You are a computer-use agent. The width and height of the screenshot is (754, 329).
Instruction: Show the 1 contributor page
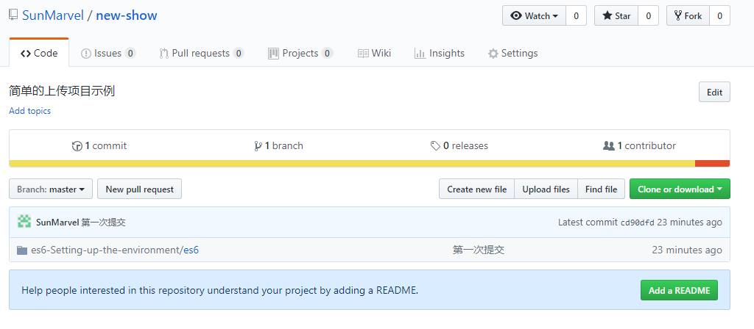click(640, 146)
